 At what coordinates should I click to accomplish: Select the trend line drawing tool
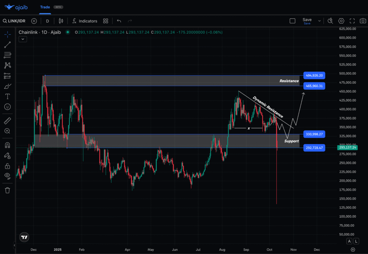coord(7,45)
